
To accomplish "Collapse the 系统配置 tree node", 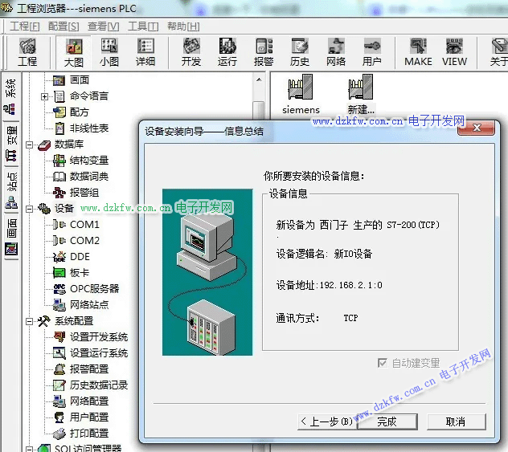I will [x=30, y=321].
